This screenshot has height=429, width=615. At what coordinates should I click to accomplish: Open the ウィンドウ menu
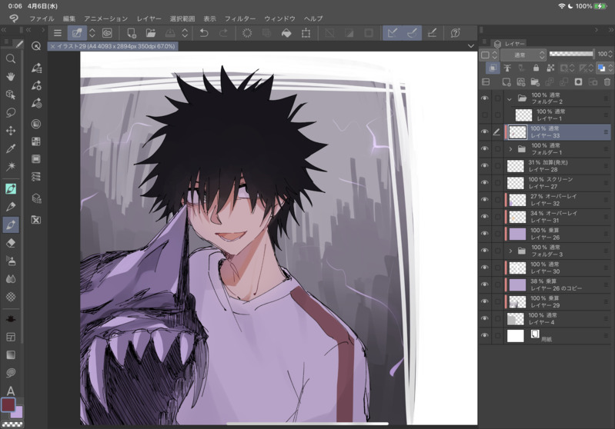click(x=279, y=18)
